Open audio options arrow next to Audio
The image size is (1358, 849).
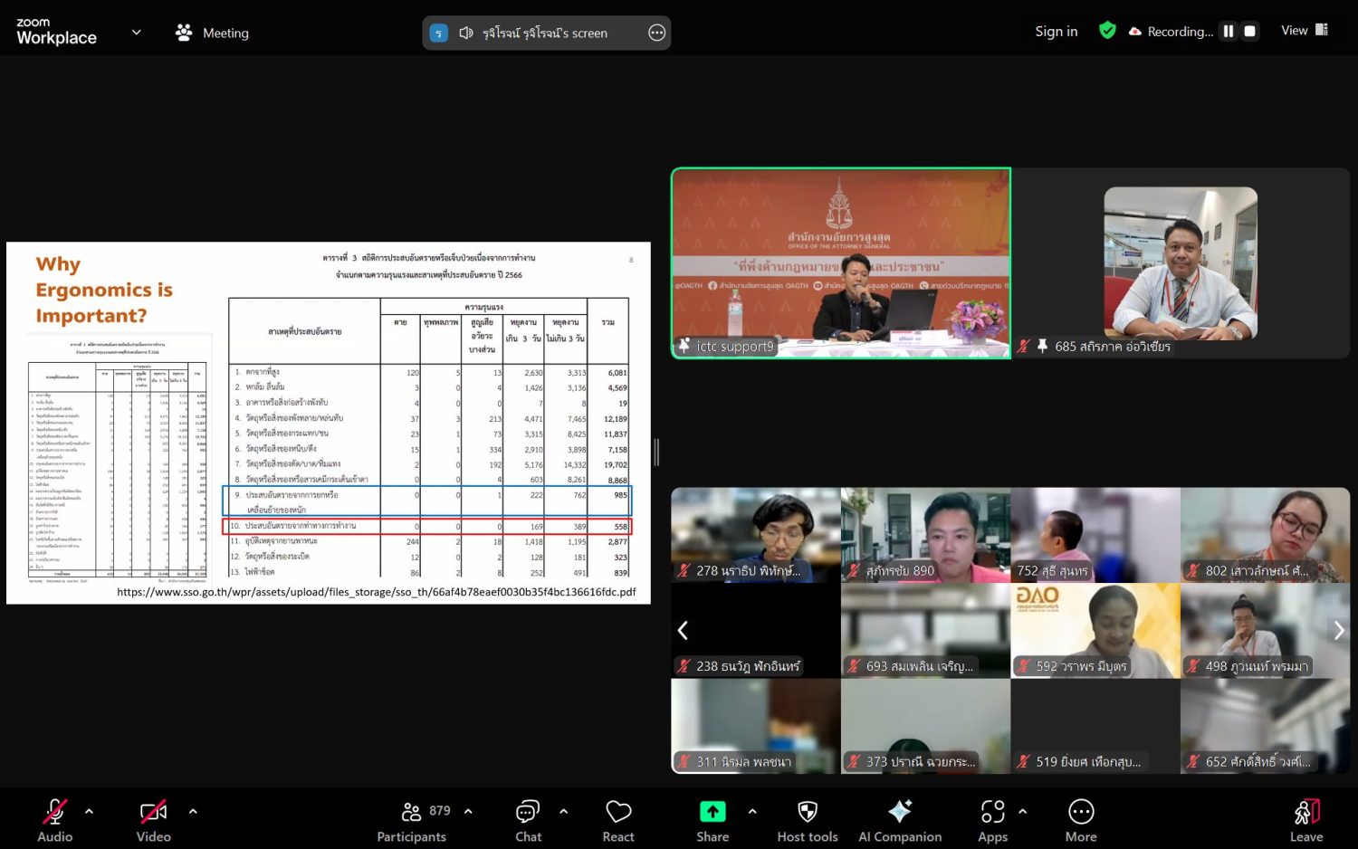coord(89,812)
